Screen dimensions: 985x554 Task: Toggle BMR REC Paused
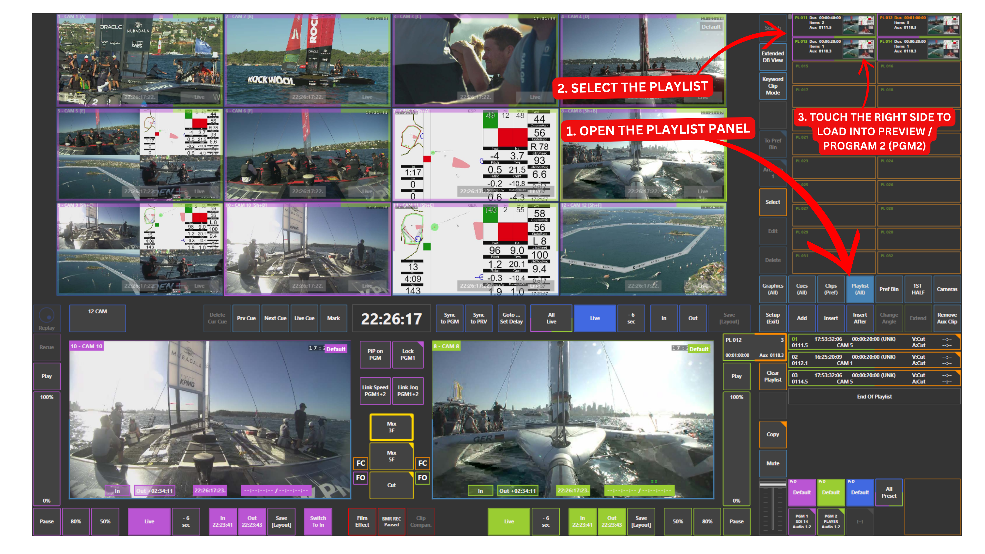tap(391, 521)
